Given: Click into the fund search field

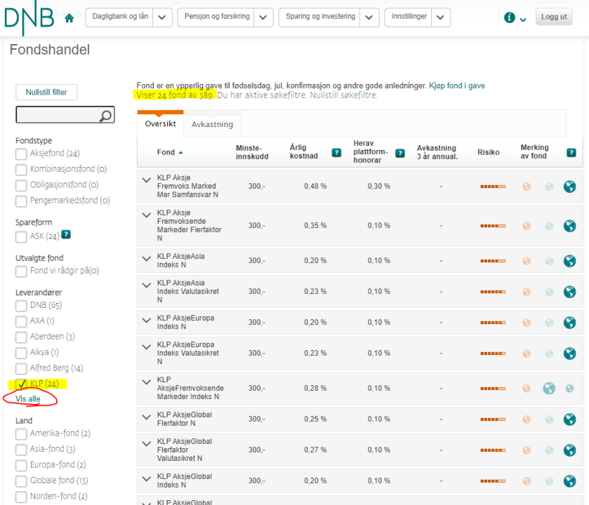Looking at the screenshot, I should click(58, 115).
